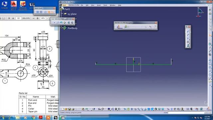Click the Isometric View cube icon
213x120 pixels.
[x=152, y=109]
